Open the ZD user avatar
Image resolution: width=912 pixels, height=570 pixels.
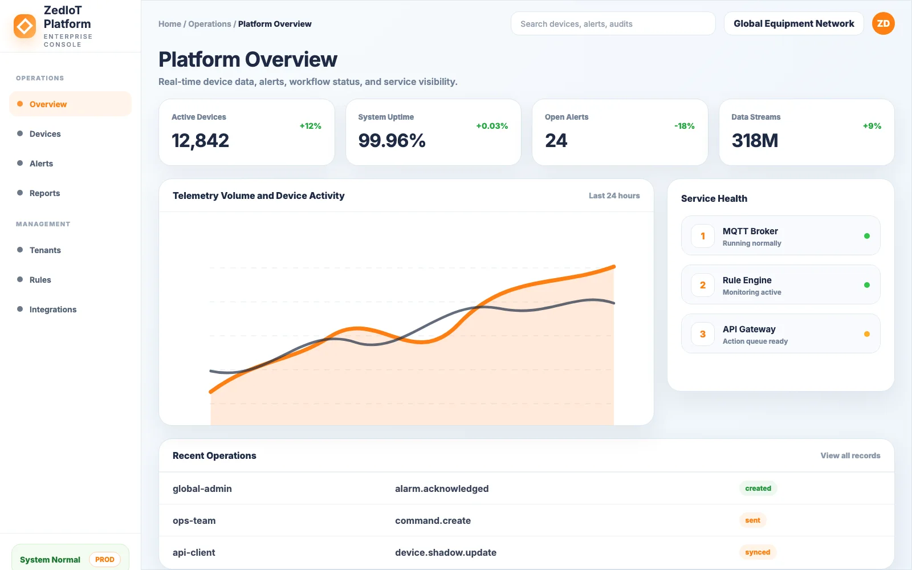(883, 23)
